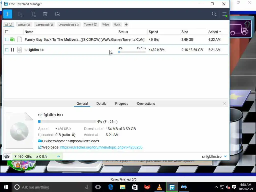Pause the sr-fgbttm.iso download
The width and height of the screenshot is (256, 192).
pyautogui.click(x=12, y=50)
